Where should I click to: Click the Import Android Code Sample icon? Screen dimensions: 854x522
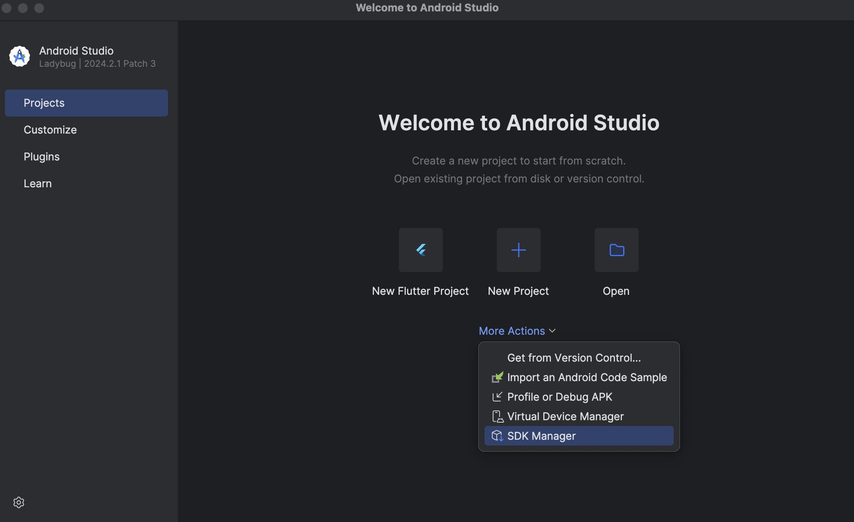pyautogui.click(x=497, y=377)
